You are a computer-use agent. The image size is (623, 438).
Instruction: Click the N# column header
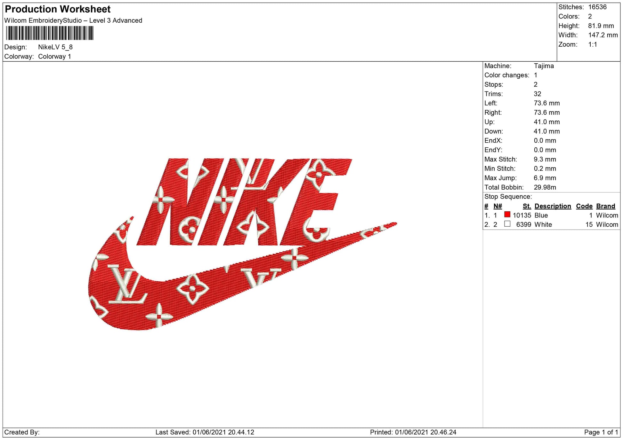pos(498,206)
